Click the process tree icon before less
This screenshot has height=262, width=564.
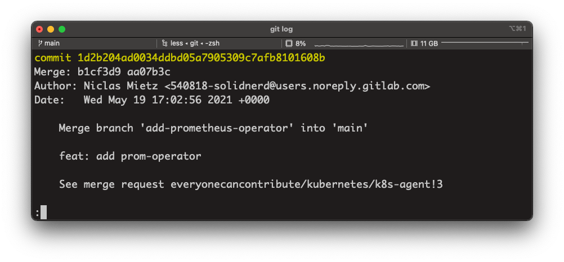[x=165, y=43]
